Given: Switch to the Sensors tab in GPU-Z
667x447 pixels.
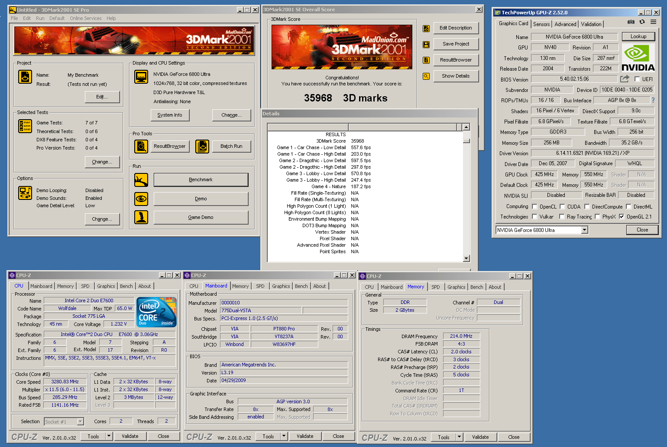Looking at the screenshot, I should pyautogui.click(x=541, y=24).
